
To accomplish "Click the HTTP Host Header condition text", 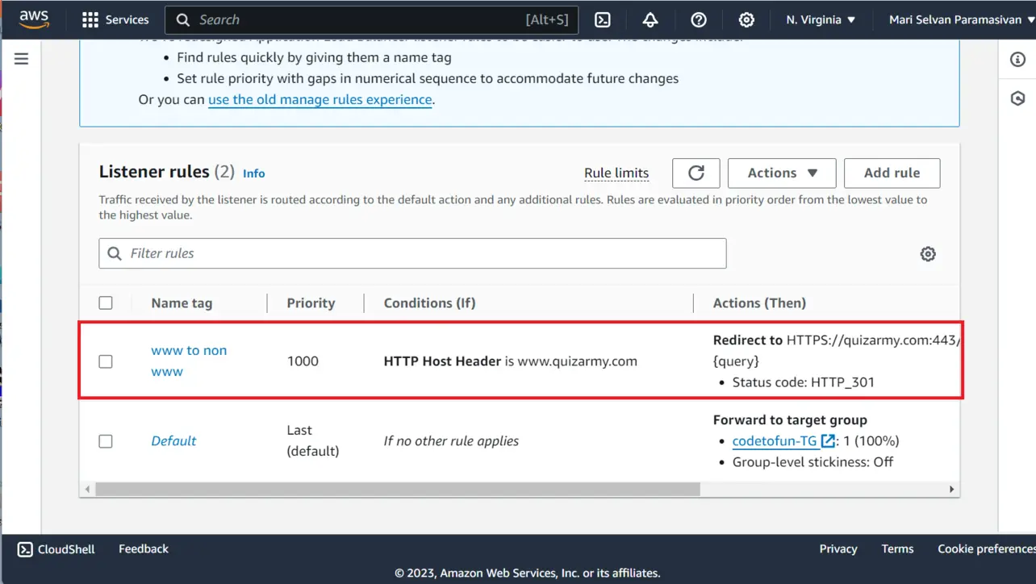I will coord(511,361).
